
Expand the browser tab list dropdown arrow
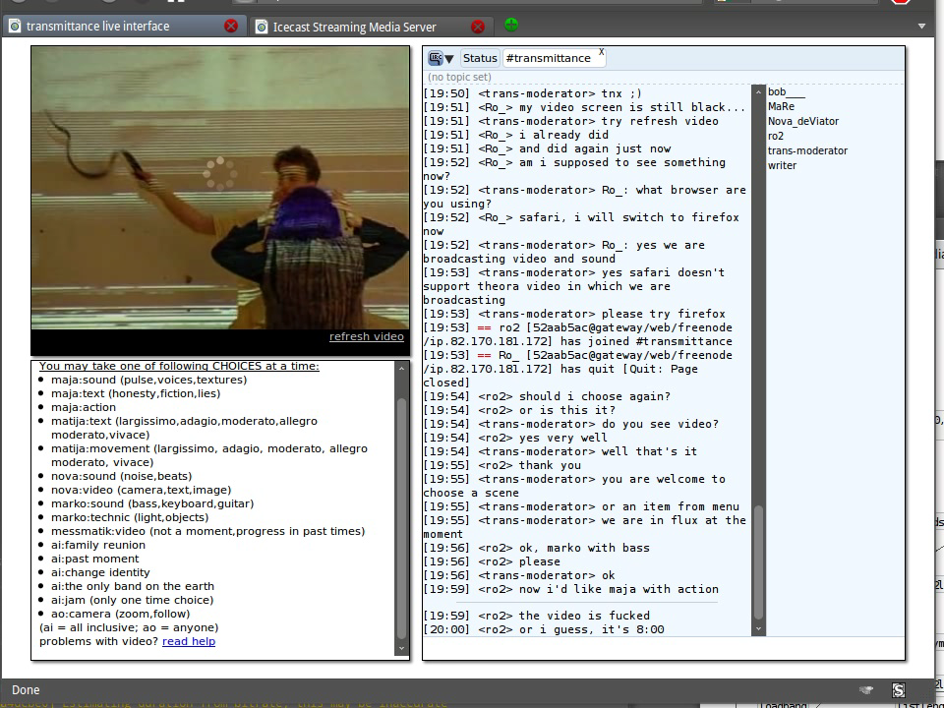[921, 27]
